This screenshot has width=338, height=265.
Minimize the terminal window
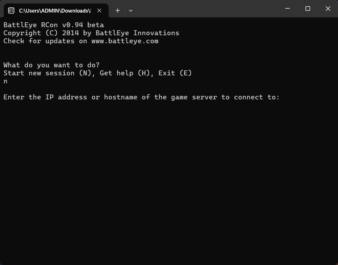click(x=287, y=9)
